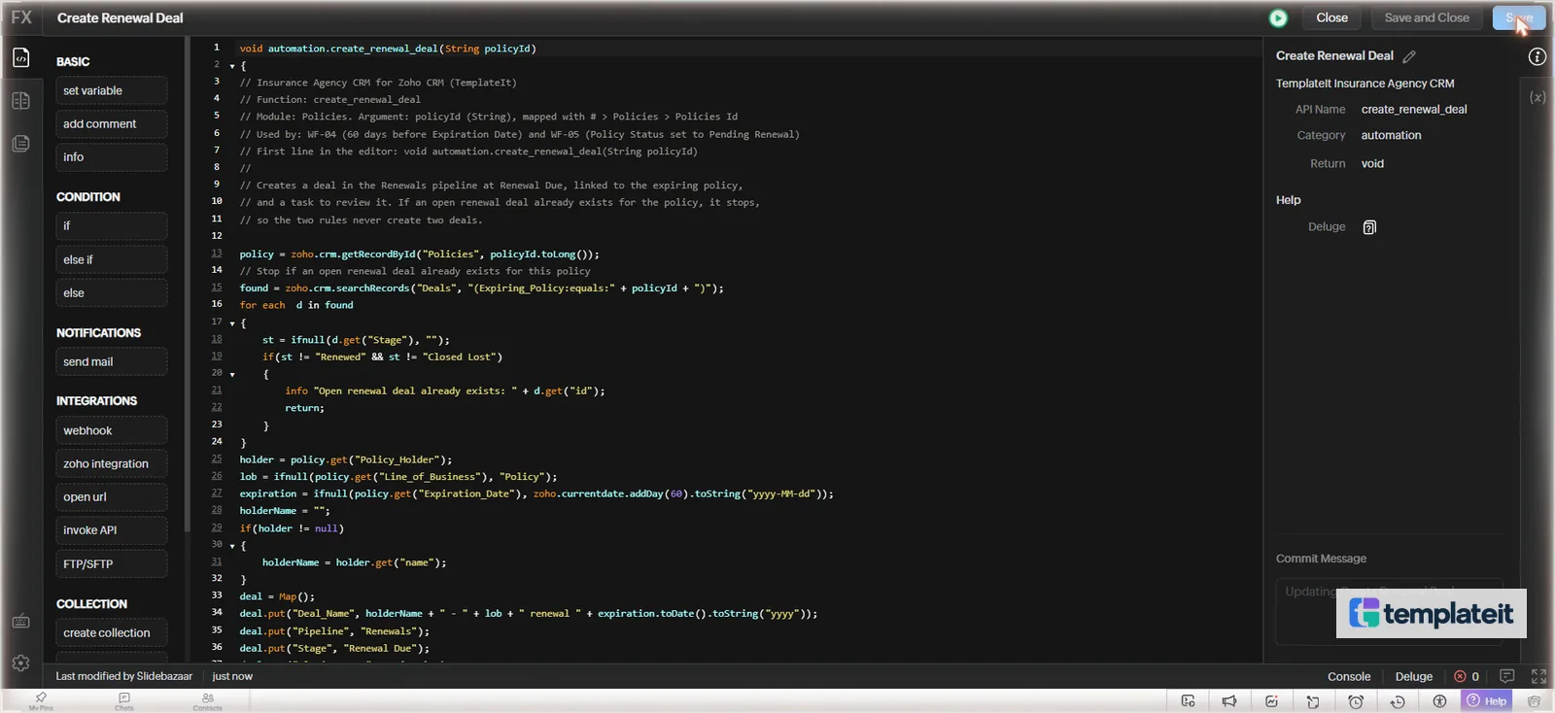This screenshot has width=1555, height=713.
Task: Select the 'zoho integration' block
Action: 111,463
